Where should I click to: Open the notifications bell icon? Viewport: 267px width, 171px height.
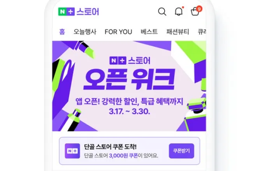[x=179, y=12]
